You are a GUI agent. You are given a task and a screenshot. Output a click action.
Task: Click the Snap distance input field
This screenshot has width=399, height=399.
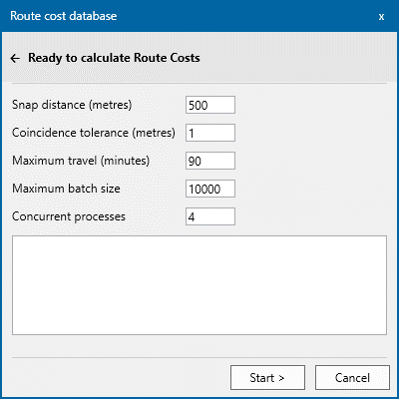210,105
